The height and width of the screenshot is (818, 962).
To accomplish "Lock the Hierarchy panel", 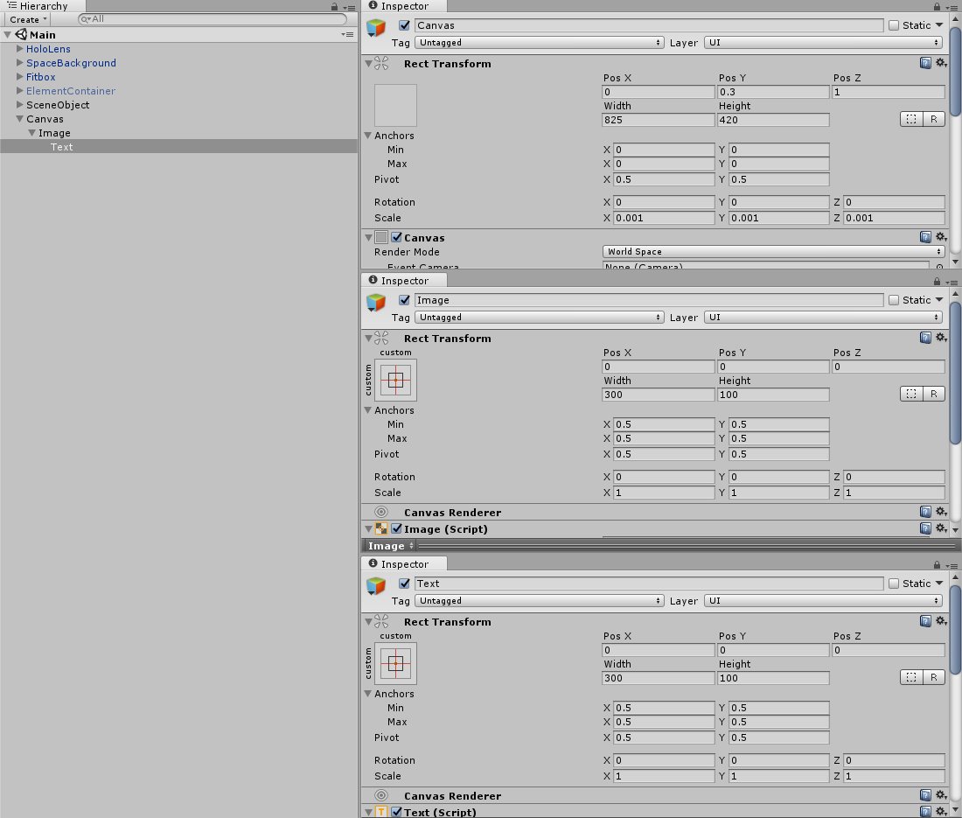I will [x=334, y=7].
